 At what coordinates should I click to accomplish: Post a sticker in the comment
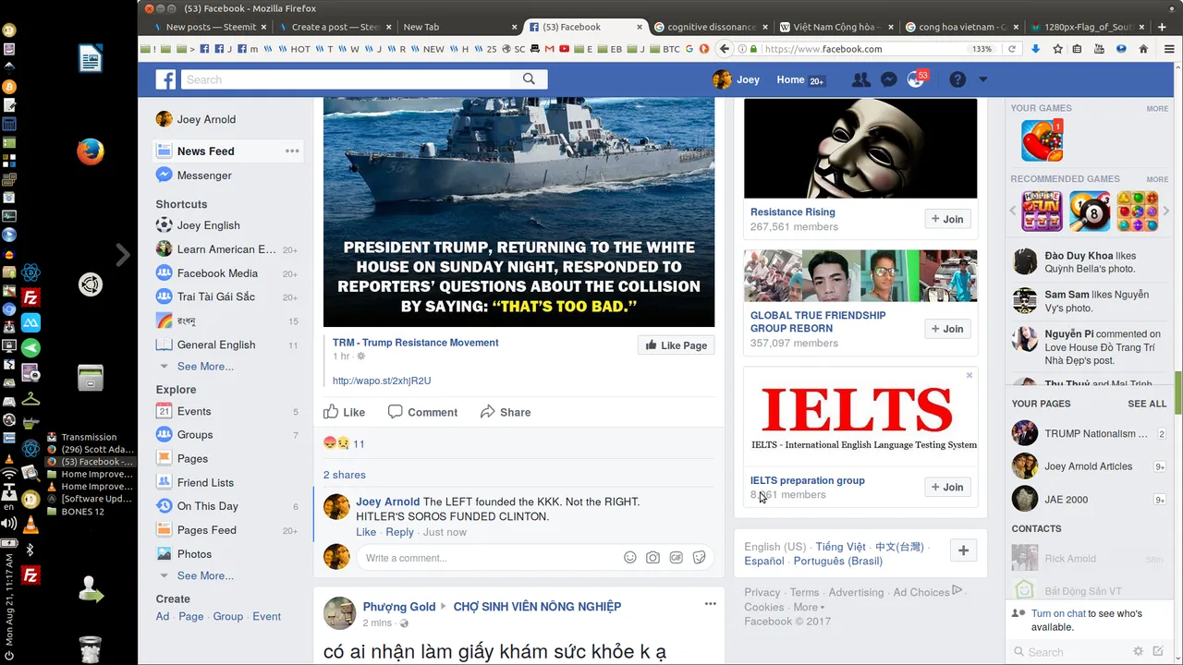(700, 558)
